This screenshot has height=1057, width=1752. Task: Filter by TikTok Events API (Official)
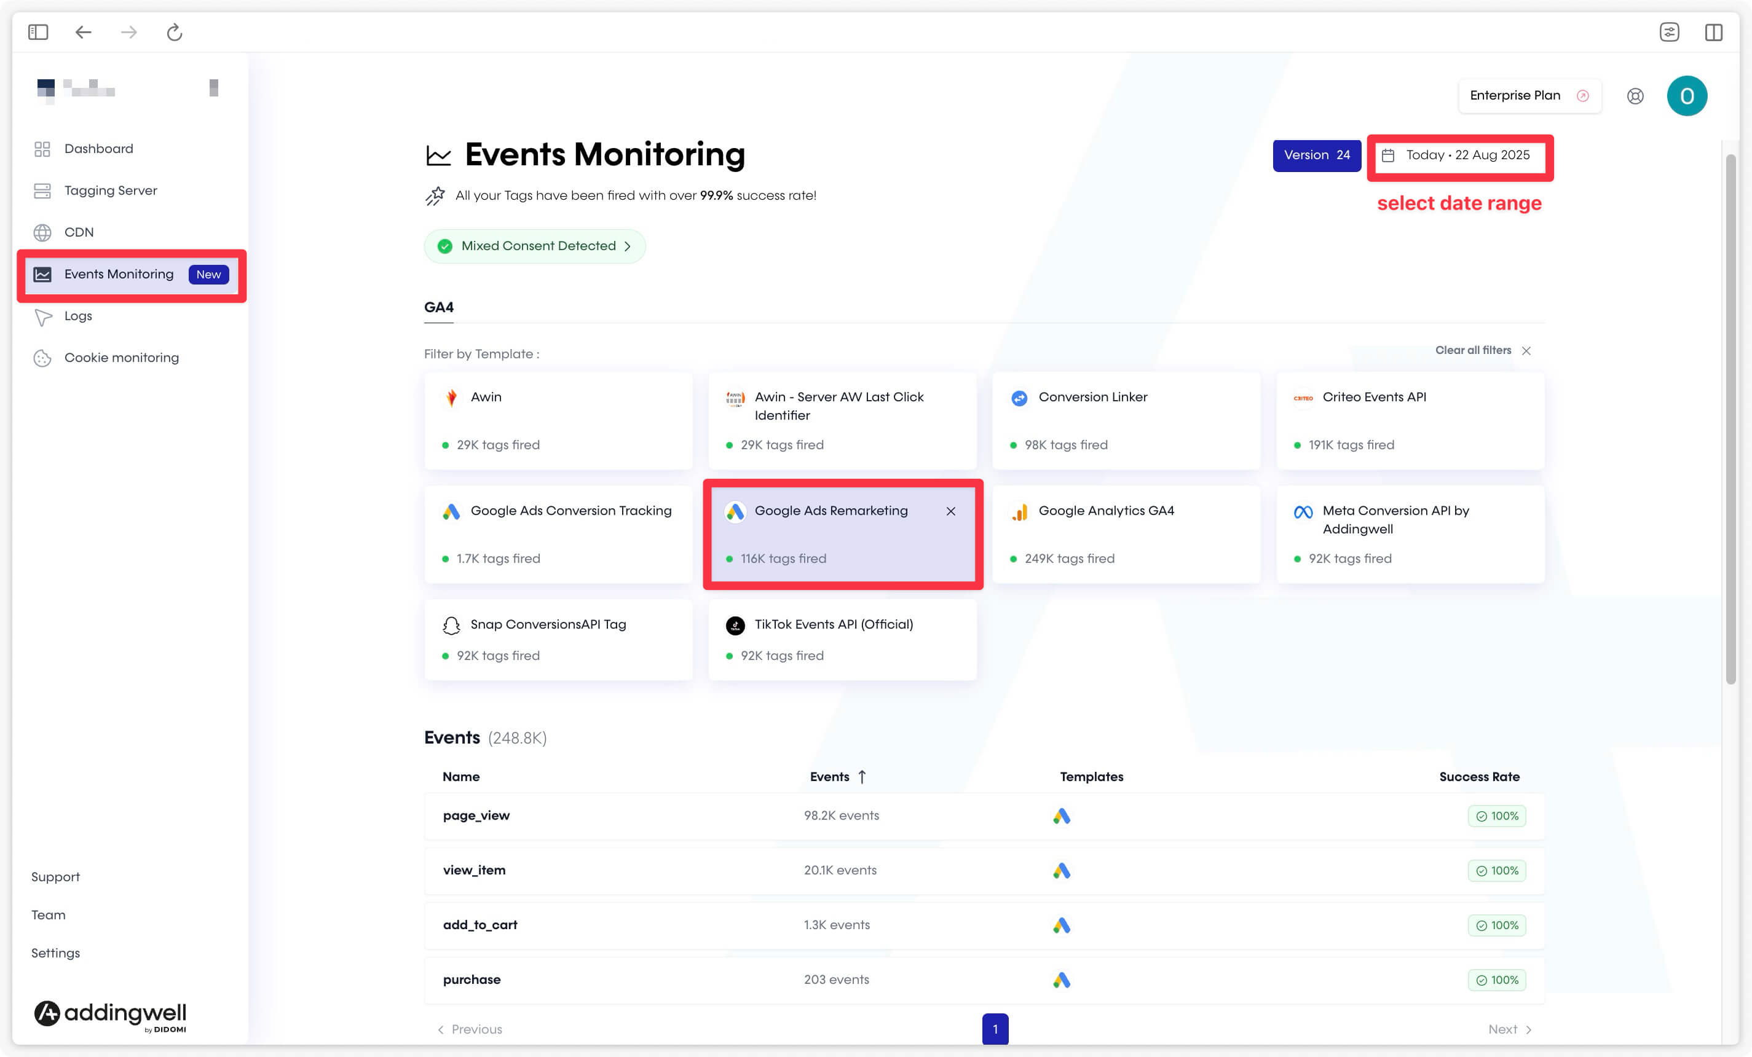click(842, 639)
